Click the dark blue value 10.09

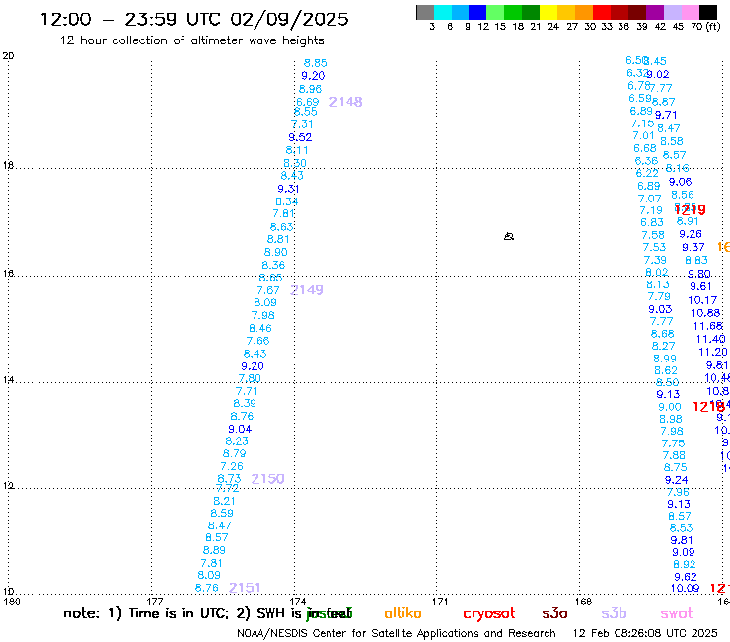[685, 589]
